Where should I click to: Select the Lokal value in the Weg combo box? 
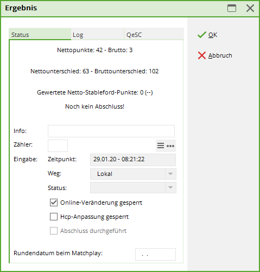[x=128, y=174]
